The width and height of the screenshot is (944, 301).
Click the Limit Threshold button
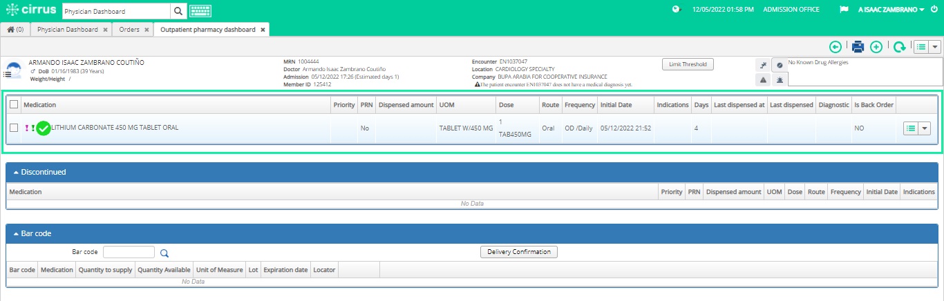click(687, 64)
